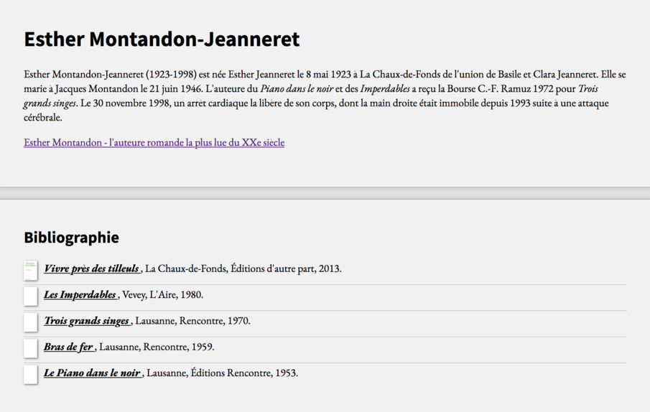
Task: Click the Esther Montandon-Jeanneret page heading
Action: click(162, 39)
